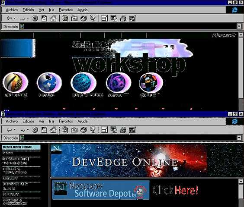Open Mail menu in SiteBuilder window toolbar
This screenshot has width=244, height=207.
pos(114,18)
